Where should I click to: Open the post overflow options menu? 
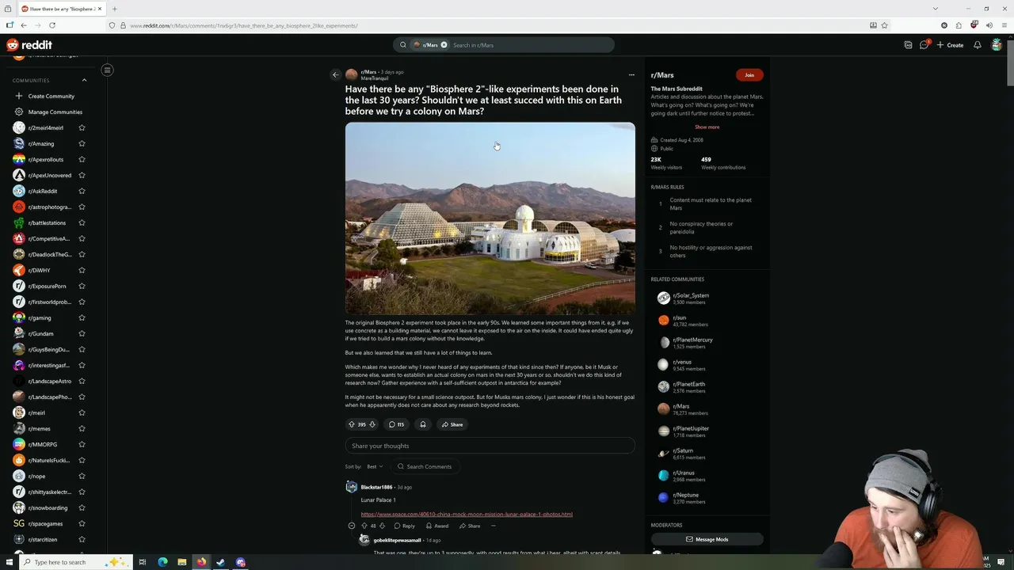(x=631, y=75)
